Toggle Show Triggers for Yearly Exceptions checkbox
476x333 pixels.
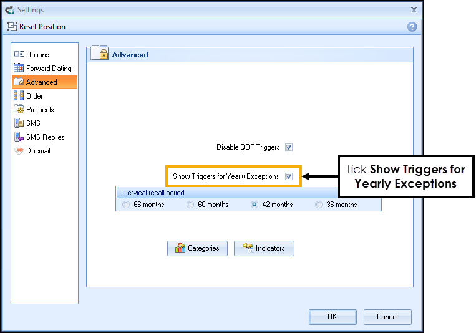coord(289,176)
